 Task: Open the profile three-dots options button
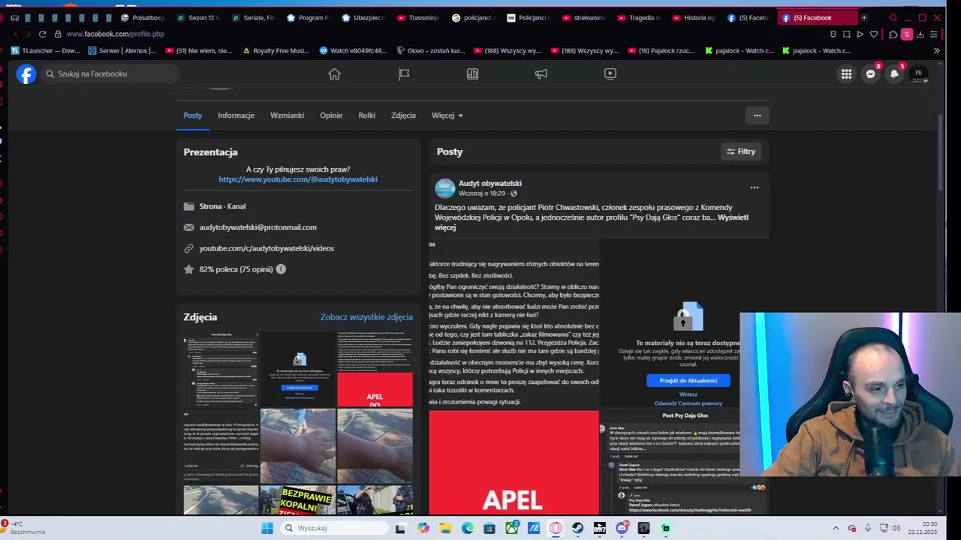pyautogui.click(x=757, y=115)
